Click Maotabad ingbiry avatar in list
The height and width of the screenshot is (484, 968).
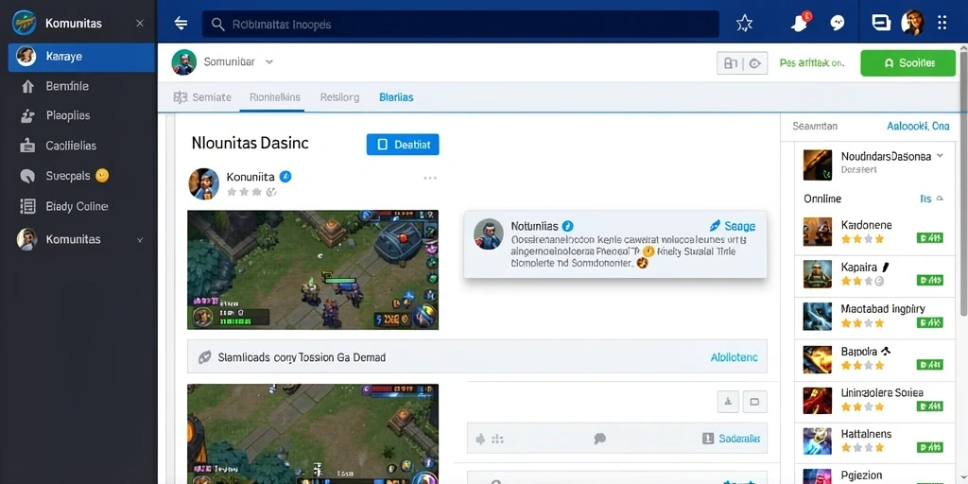(818, 316)
